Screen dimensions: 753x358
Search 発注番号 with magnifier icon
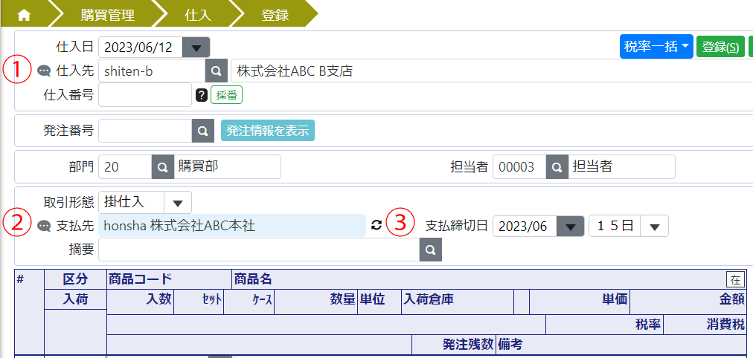203,131
